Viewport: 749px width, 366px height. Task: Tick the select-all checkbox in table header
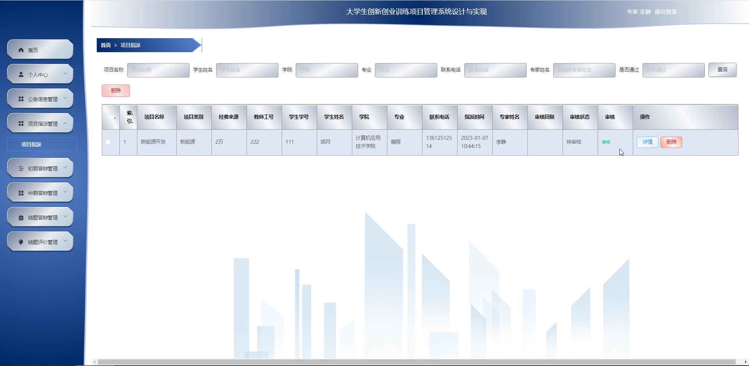(112, 117)
